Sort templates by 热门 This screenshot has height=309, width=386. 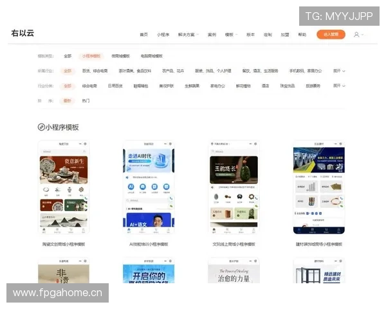(86, 100)
